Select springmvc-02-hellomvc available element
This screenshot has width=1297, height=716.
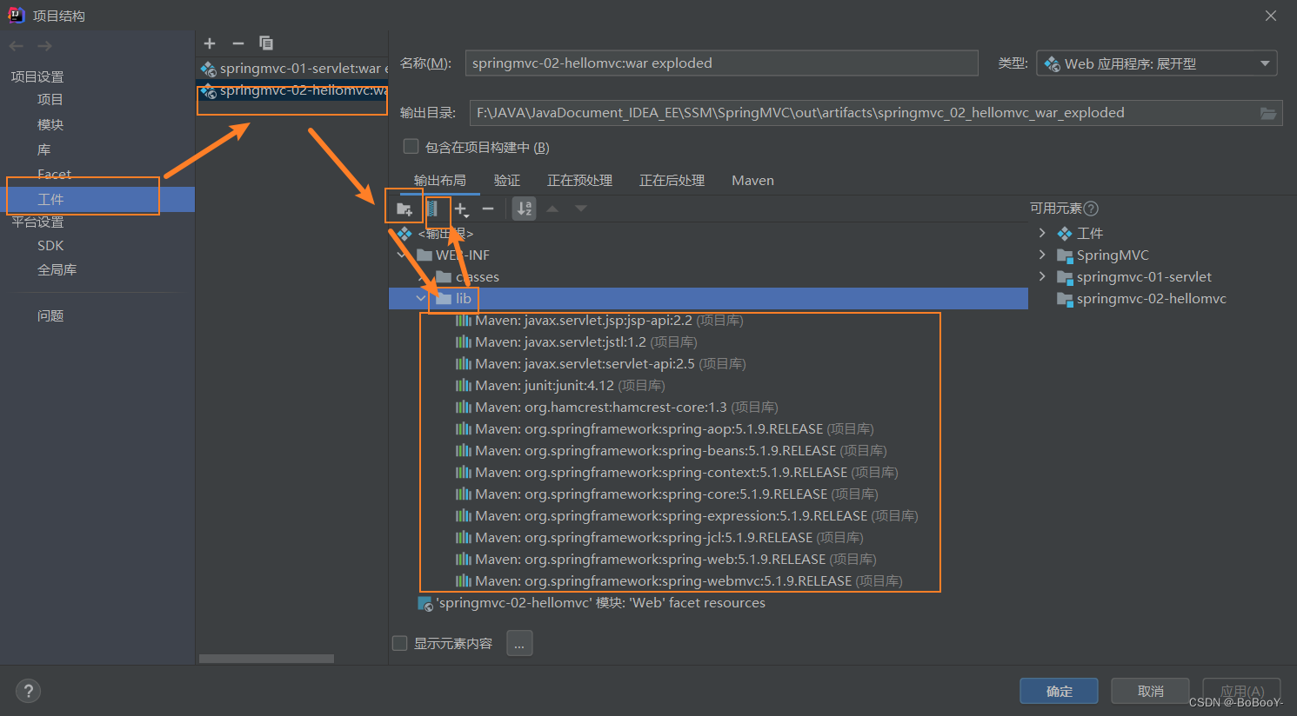click(1140, 299)
